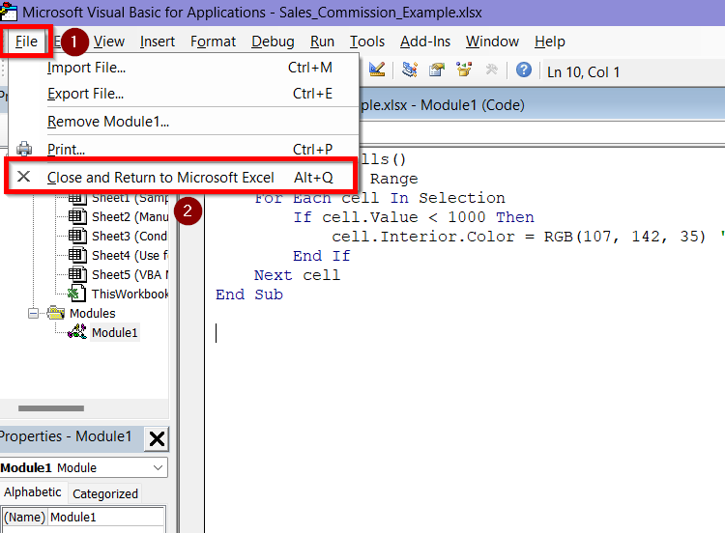Open the Tools menu
The image size is (725, 533).
[x=366, y=42]
